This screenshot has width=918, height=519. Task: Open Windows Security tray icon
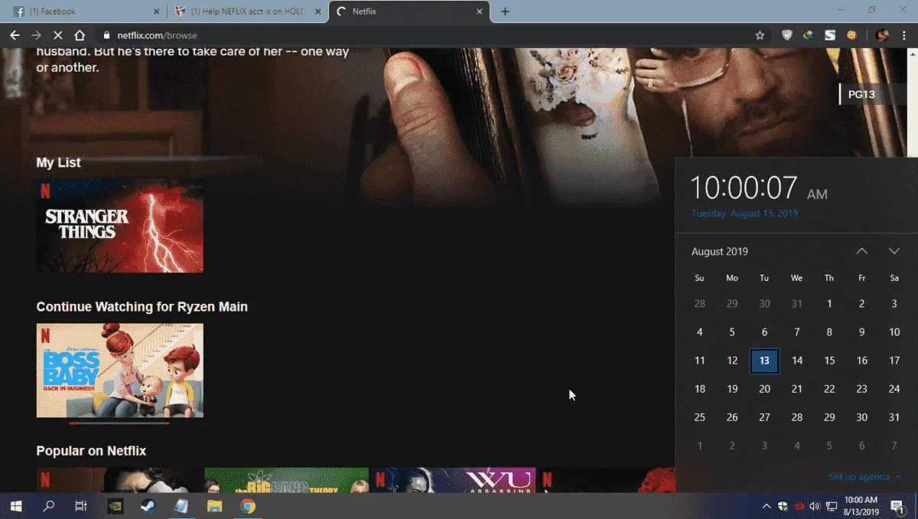(x=783, y=506)
